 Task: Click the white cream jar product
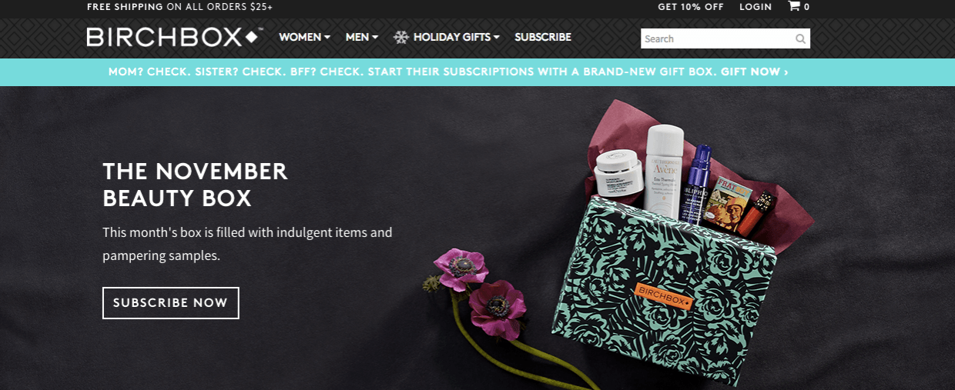[x=618, y=175]
